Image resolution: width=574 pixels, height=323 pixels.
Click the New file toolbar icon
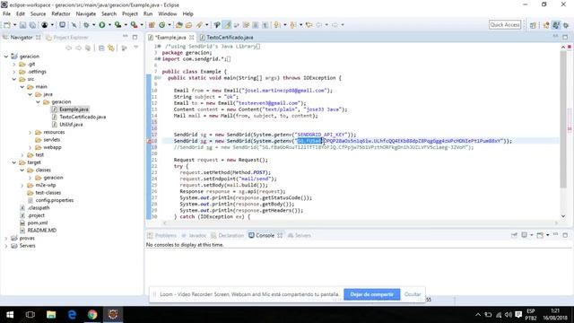(7, 25)
